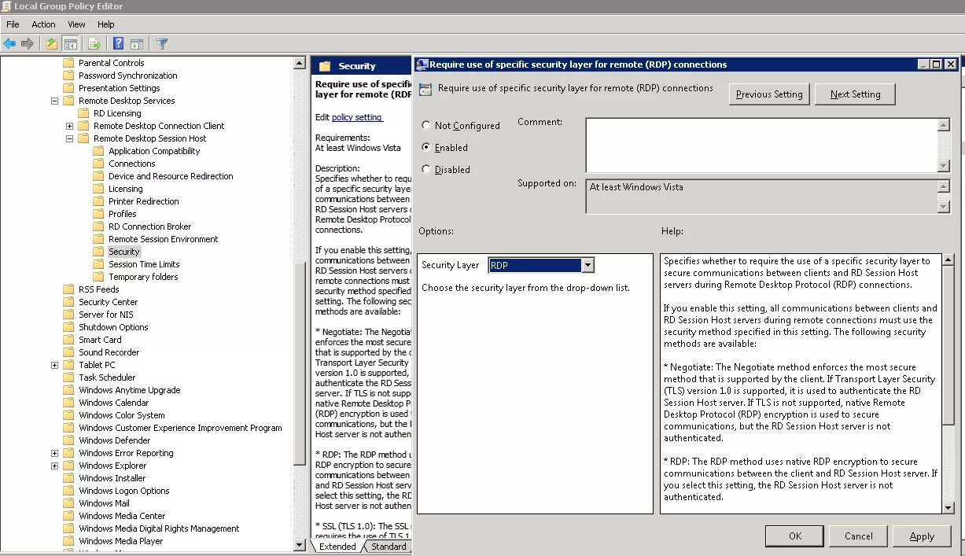This screenshot has height=556, width=965.
Task: Click the Windows Defender folder icon
Action: click(68, 440)
